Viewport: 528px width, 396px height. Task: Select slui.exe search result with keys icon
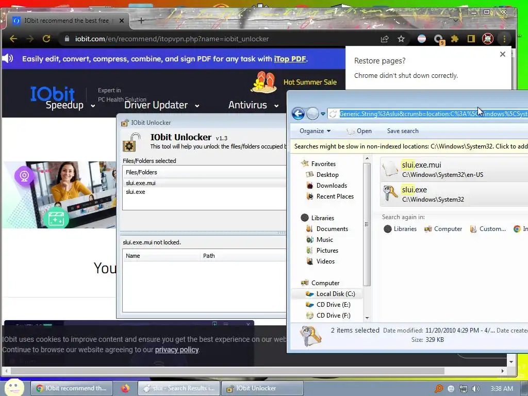pos(454,194)
